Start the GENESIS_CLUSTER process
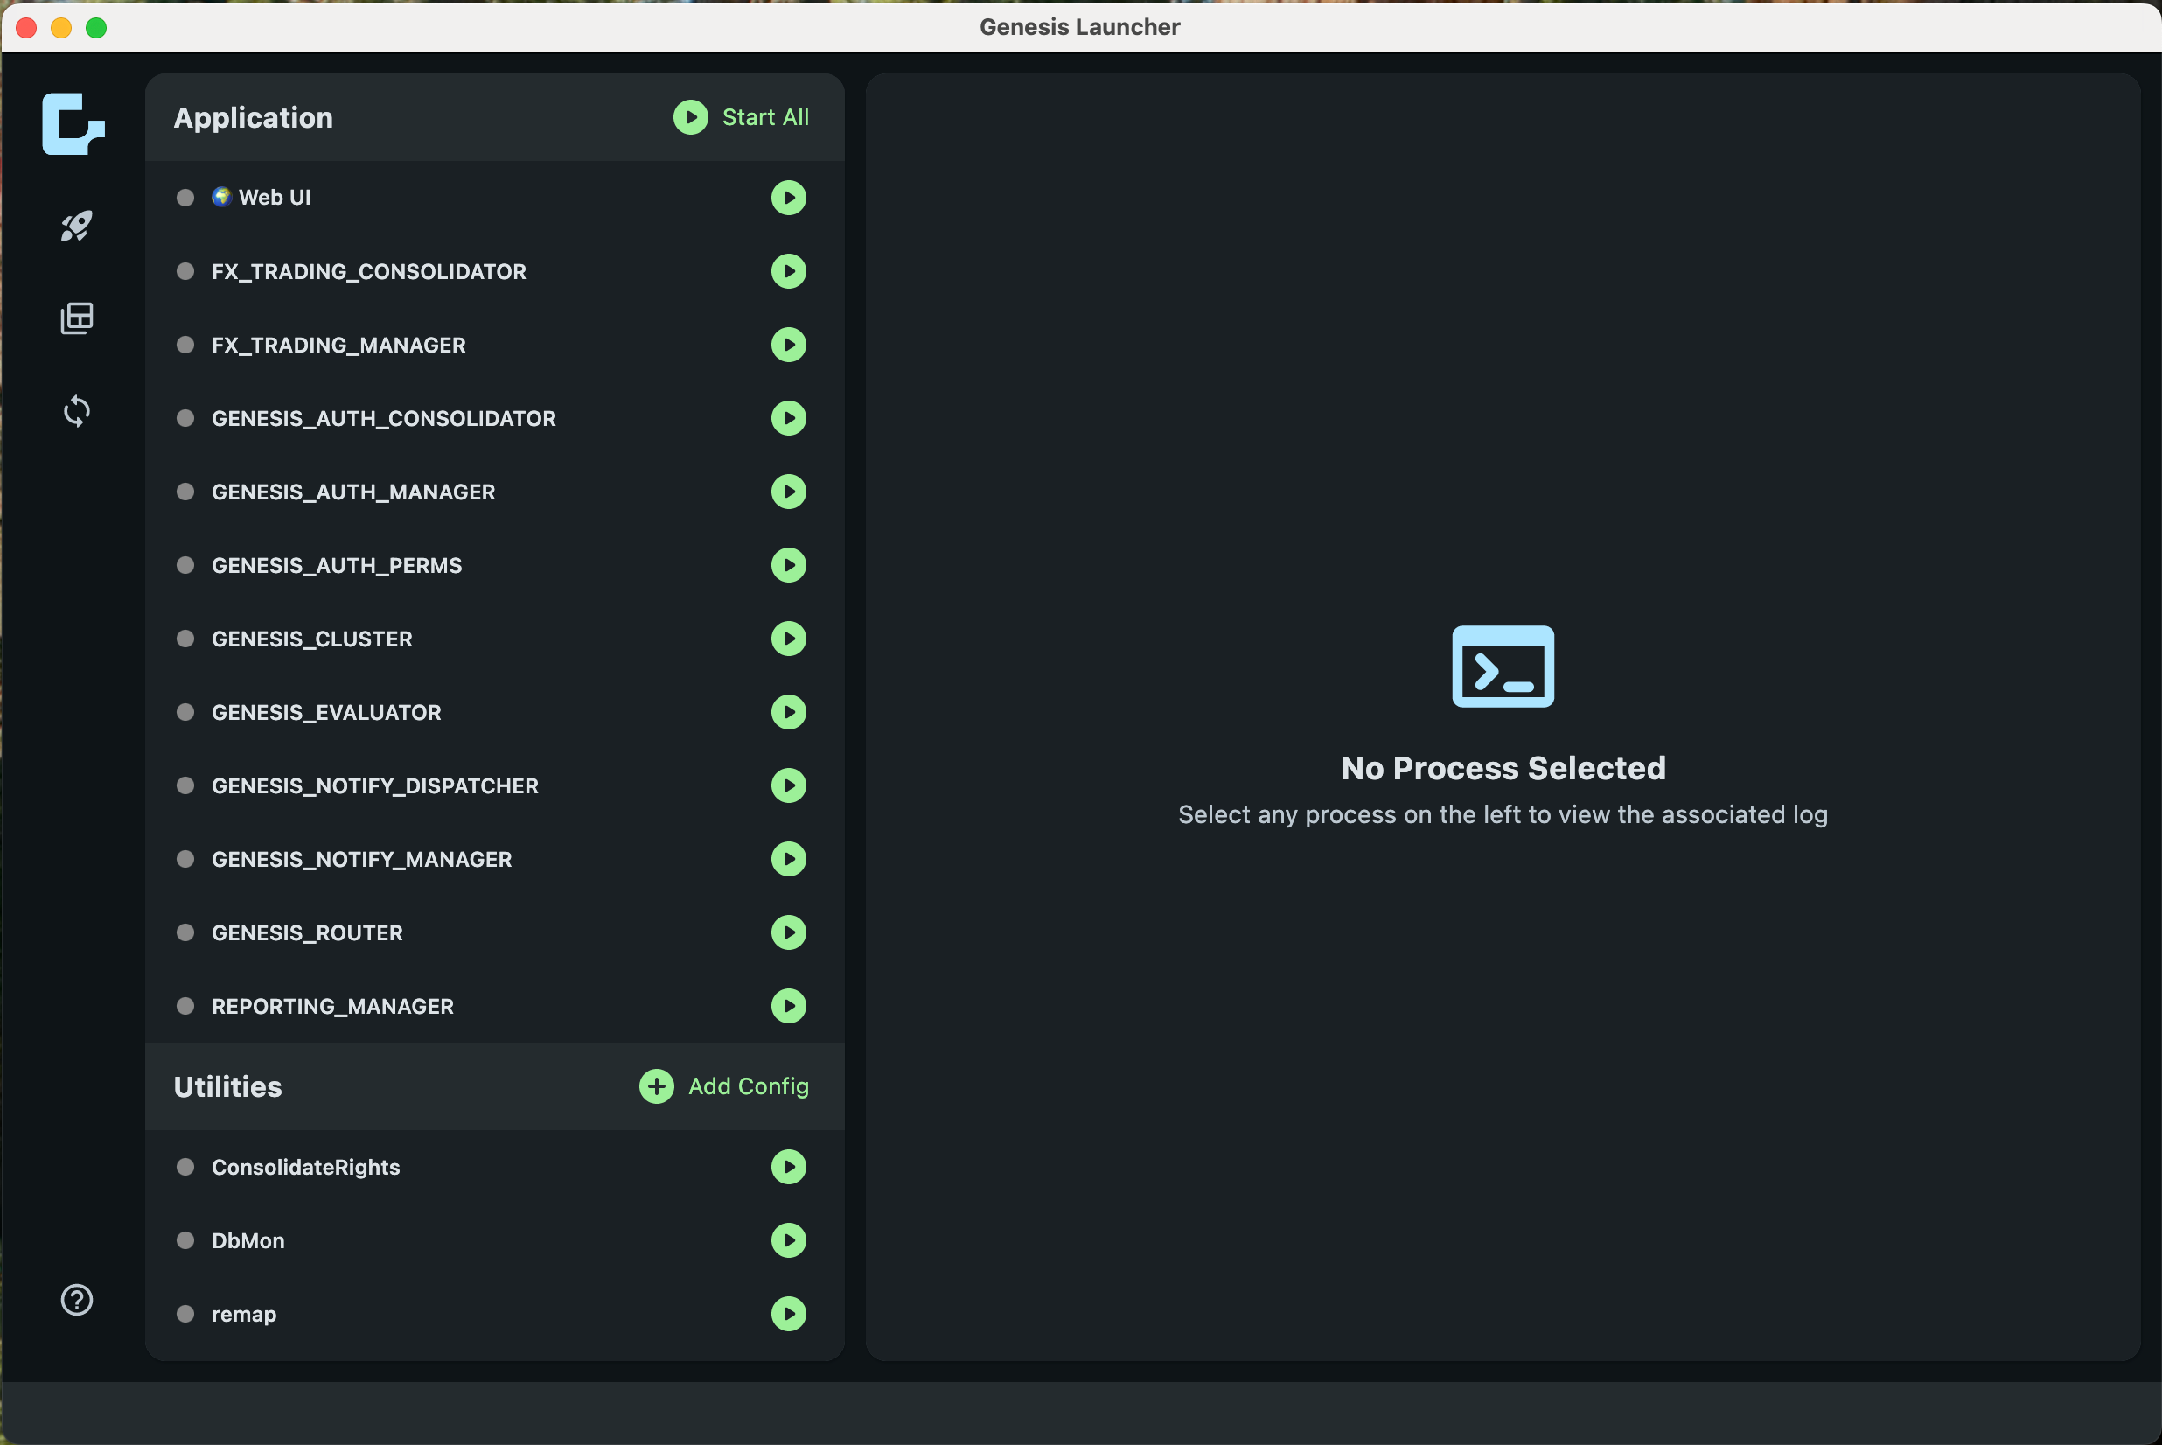The image size is (2162, 1445). pyautogui.click(x=789, y=639)
